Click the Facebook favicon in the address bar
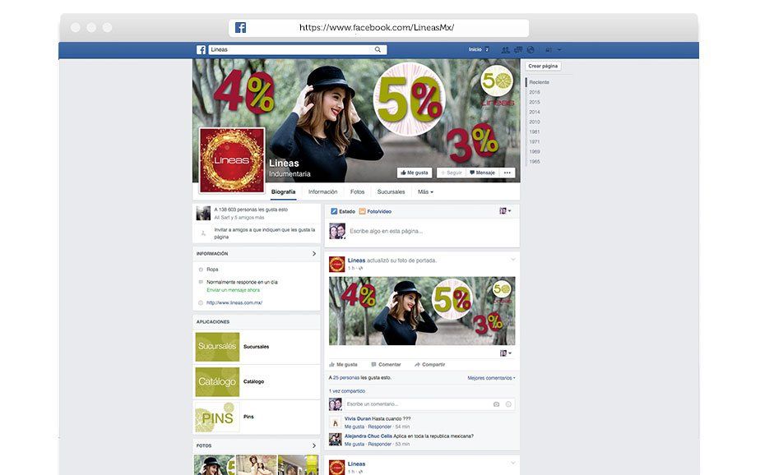The image size is (760, 475). (240, 28)
